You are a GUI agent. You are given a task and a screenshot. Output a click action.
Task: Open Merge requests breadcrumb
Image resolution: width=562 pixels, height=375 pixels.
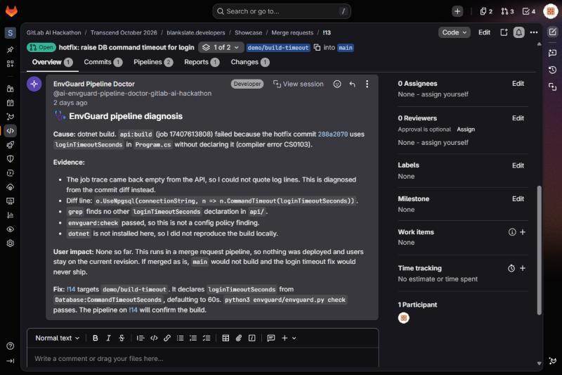tap(292, 32)
